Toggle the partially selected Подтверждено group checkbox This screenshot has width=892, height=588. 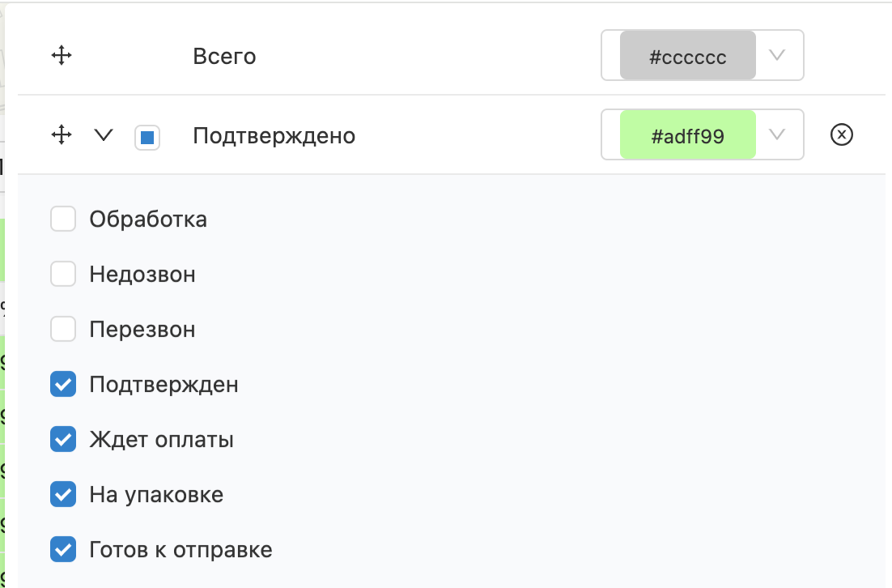[x=147, y=138]
